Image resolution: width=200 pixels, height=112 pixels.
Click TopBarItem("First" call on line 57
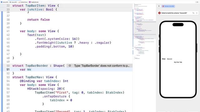coord(79,93)
